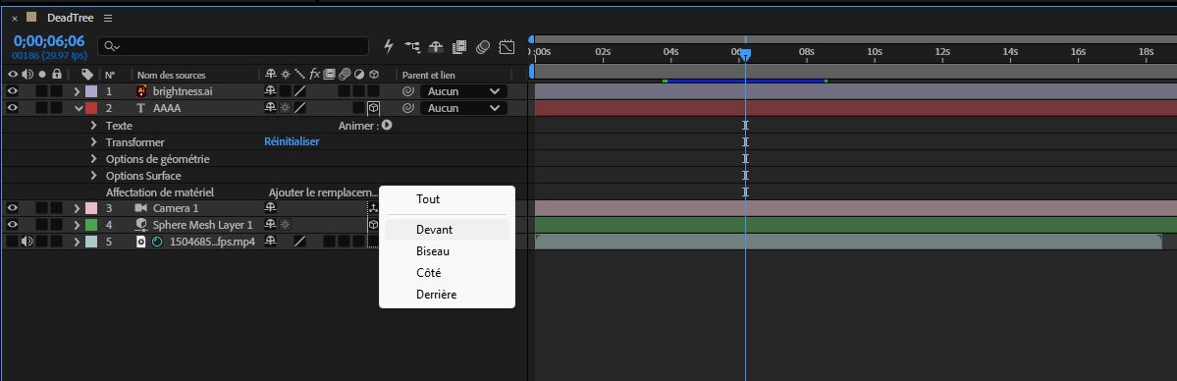This screenshot has height=381, width=1177.
Task: Toggle the live update lightning icon
Action: pos(389,46)
